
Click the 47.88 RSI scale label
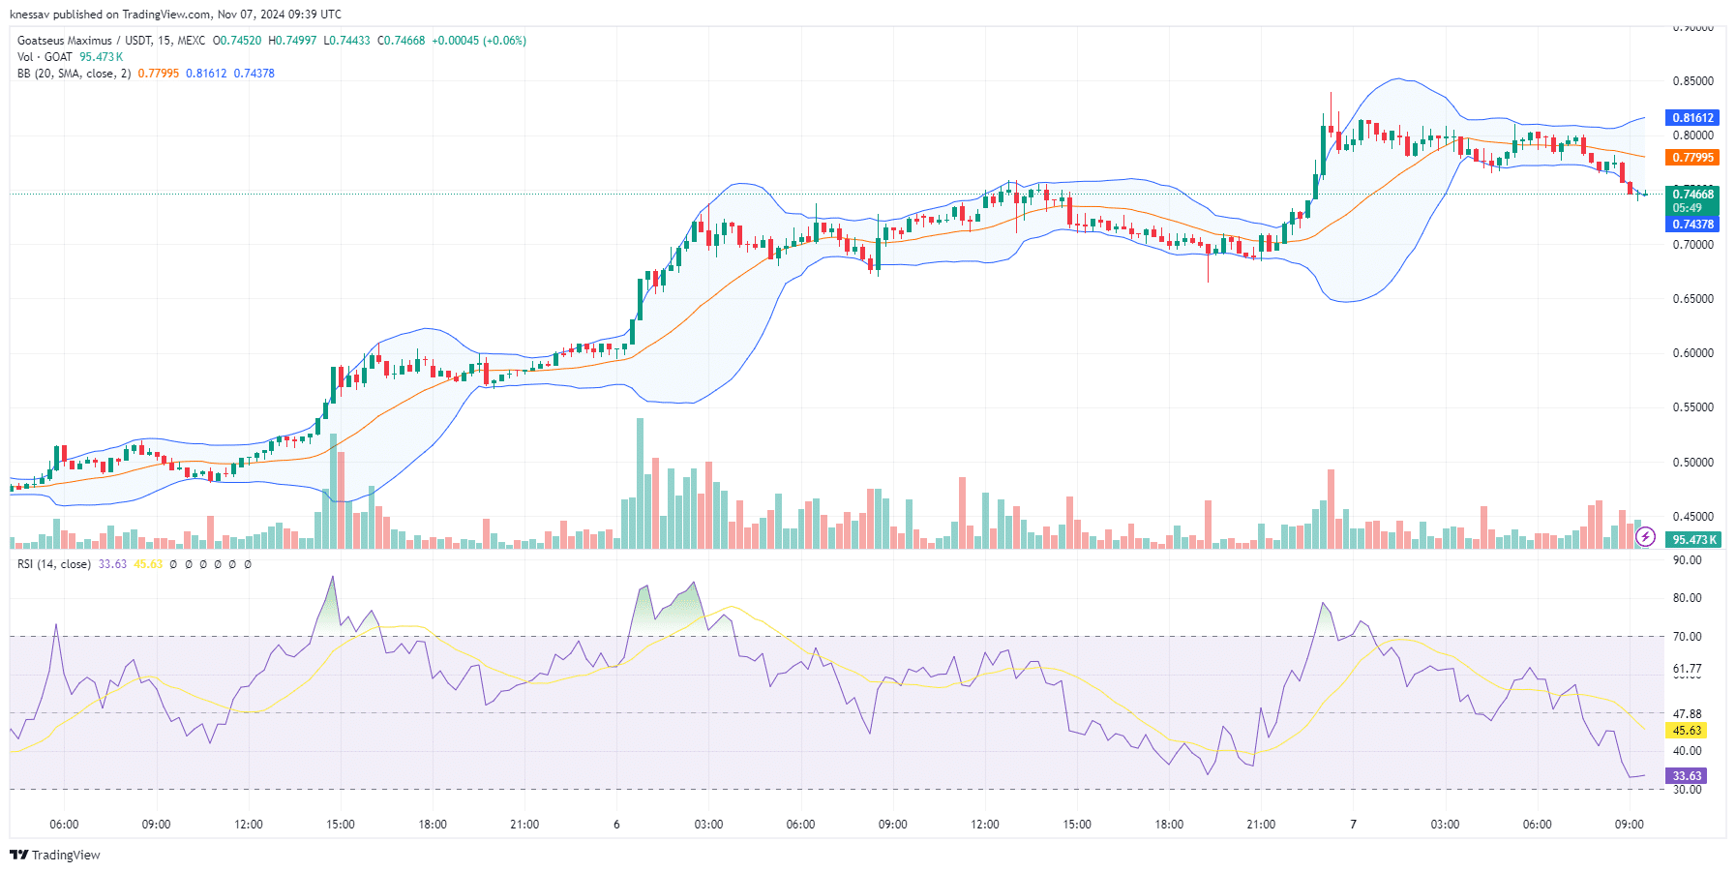point(1687,714)
